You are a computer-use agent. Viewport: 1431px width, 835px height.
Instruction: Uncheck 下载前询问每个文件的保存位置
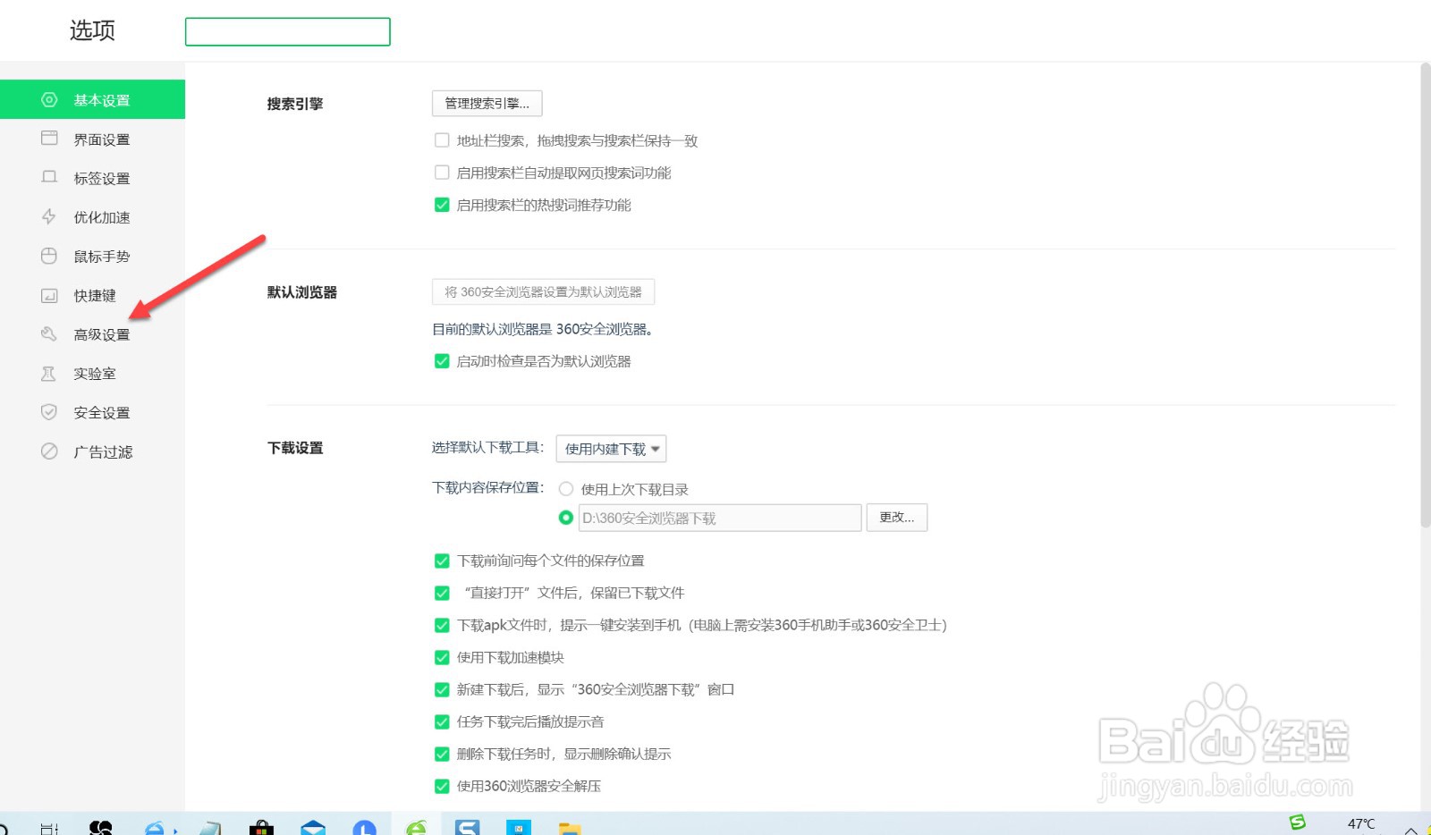click(442, 561)
